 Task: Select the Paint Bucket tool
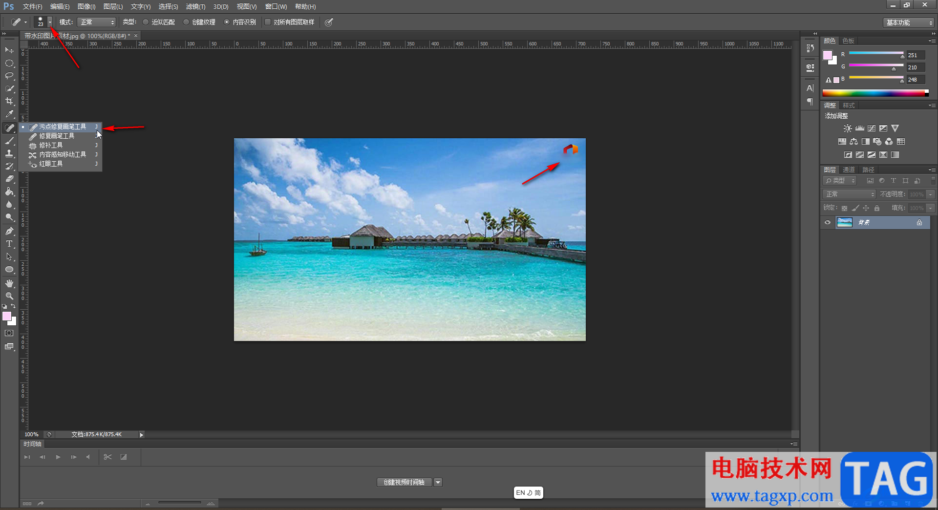[x=9, y=191]
